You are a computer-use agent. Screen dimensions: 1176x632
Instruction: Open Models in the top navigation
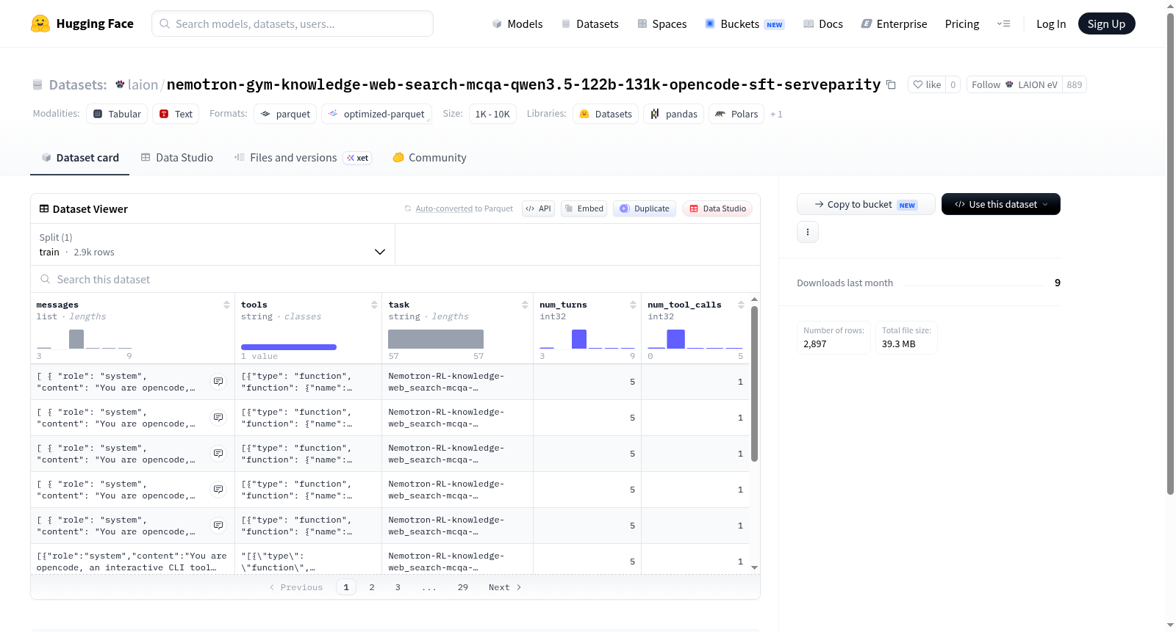[517, 23]
